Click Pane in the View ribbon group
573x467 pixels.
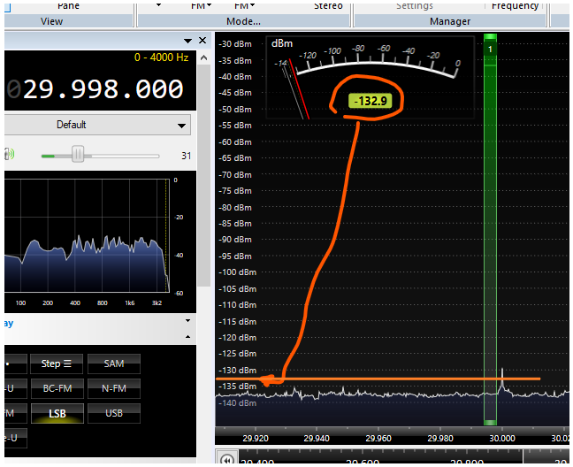pos(68,6)
